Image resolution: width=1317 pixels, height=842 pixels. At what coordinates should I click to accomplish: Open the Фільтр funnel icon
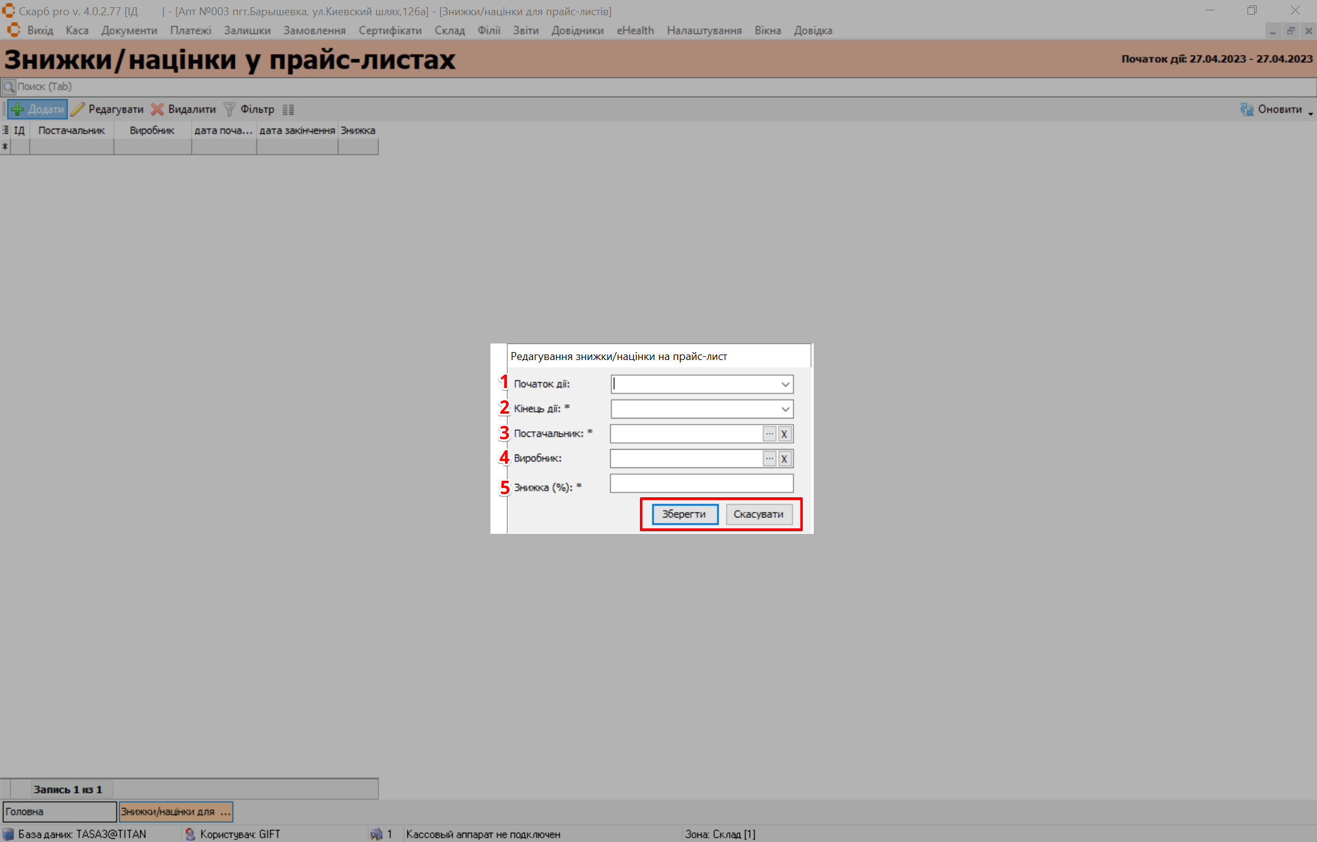pos(230,109)
